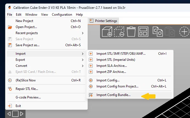Click the Paste icon in toolbar
Viewport: 190px width, 118px height.
[170, 32]
